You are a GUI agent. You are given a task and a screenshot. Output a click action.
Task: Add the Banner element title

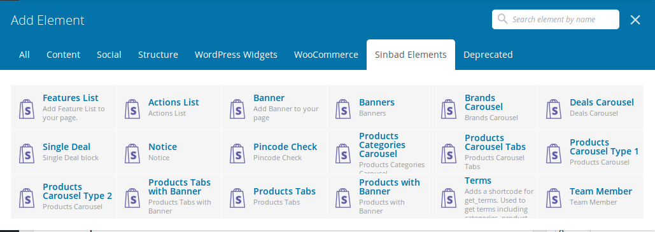coord(269,98)
